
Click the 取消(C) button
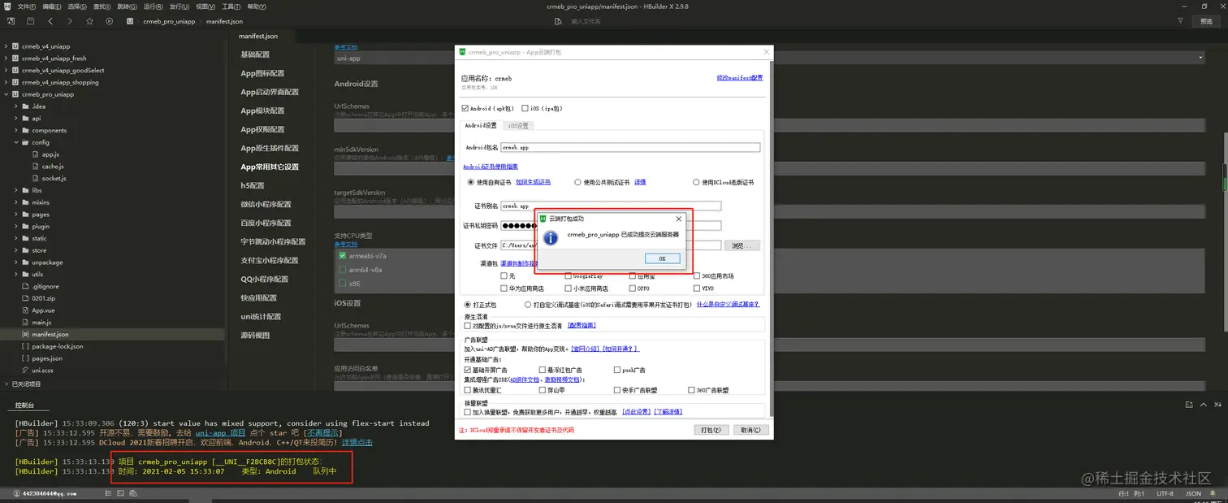[x=750, y=430]
